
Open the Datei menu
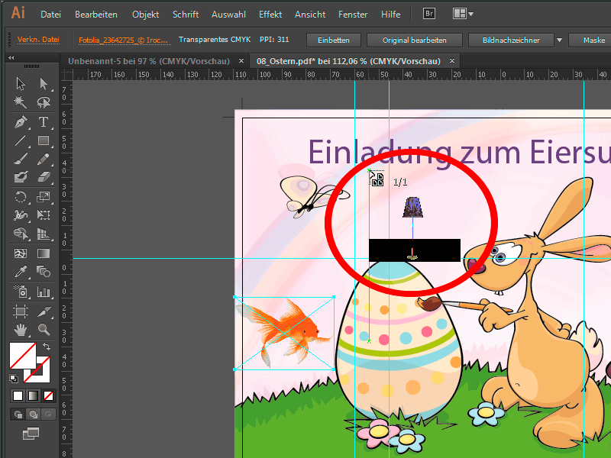coord(50,15)
